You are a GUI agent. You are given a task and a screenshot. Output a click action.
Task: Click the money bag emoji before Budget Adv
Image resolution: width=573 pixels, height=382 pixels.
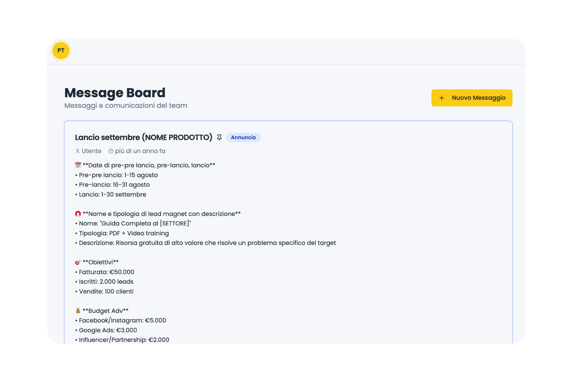pyautogui.click(x=78, y=311)
